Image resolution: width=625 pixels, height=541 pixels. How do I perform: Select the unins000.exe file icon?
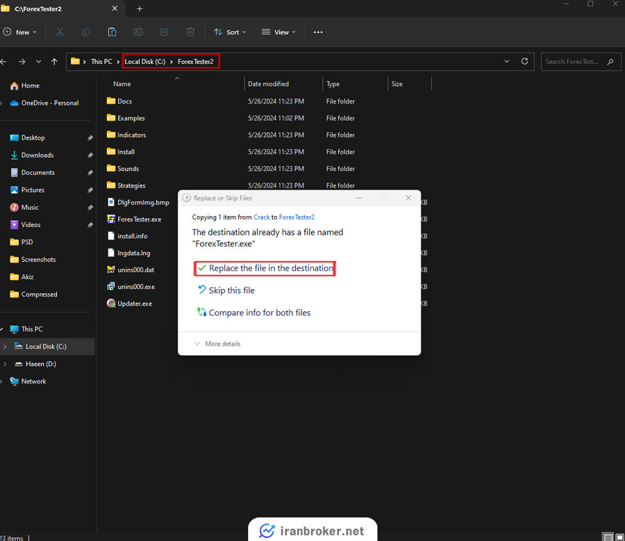click(x=111, y=287)
